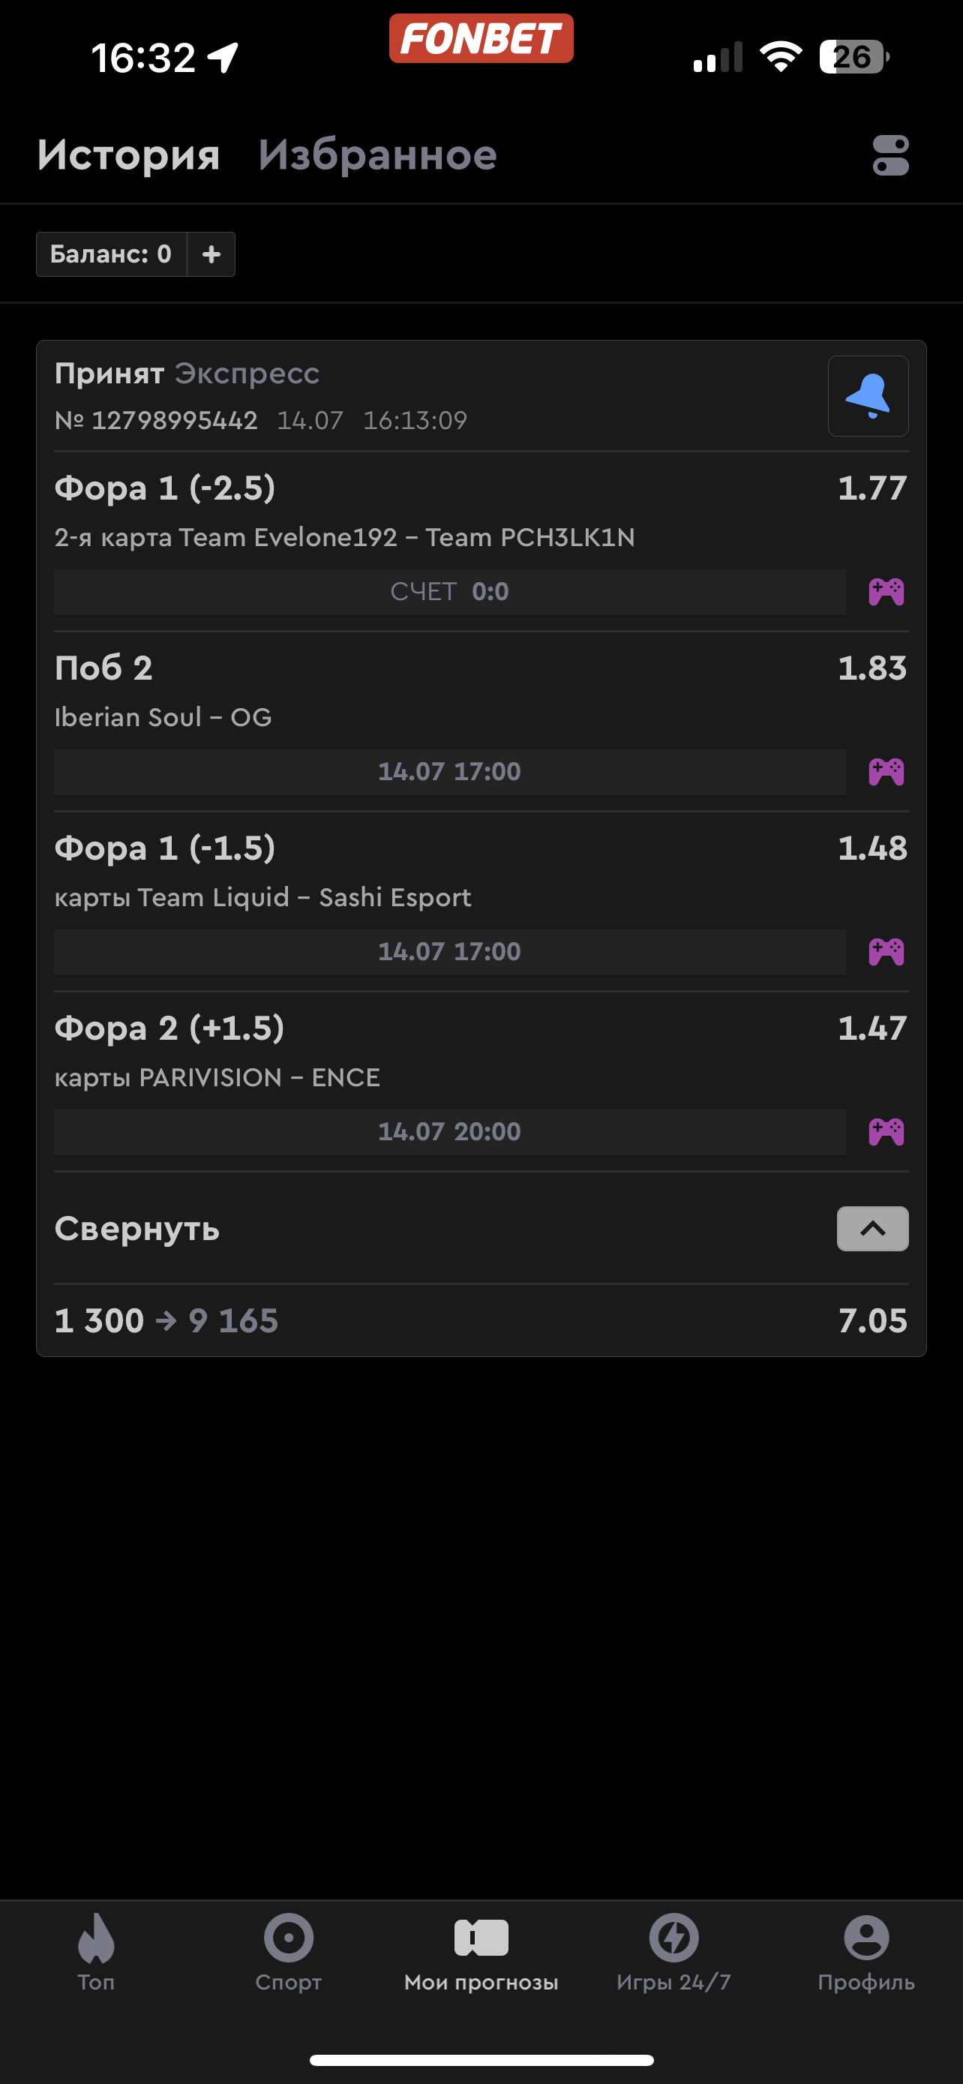Collapse the bet with chevron arrow
Viewport: 963px width, 2084px height.
(871, 1228)
